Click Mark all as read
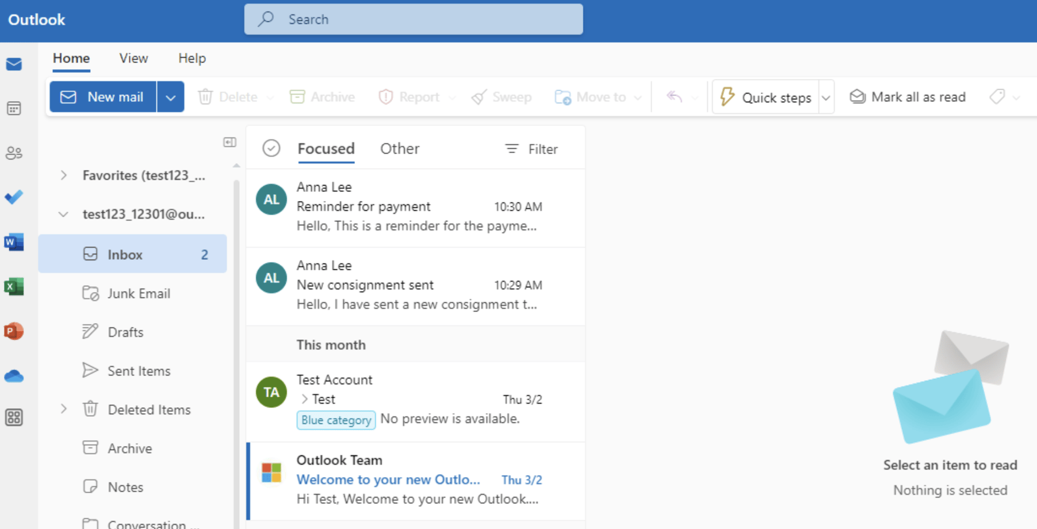This screenshot has width=1037, height=529. coord(907,97)
